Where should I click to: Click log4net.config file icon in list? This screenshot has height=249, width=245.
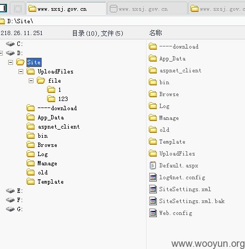pyautogui.click(x=153, y=177)
